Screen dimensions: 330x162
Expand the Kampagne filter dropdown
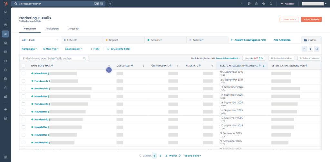(x=29, y=49)
